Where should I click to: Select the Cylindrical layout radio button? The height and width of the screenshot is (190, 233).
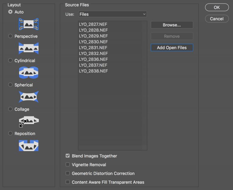coord(10,60)
